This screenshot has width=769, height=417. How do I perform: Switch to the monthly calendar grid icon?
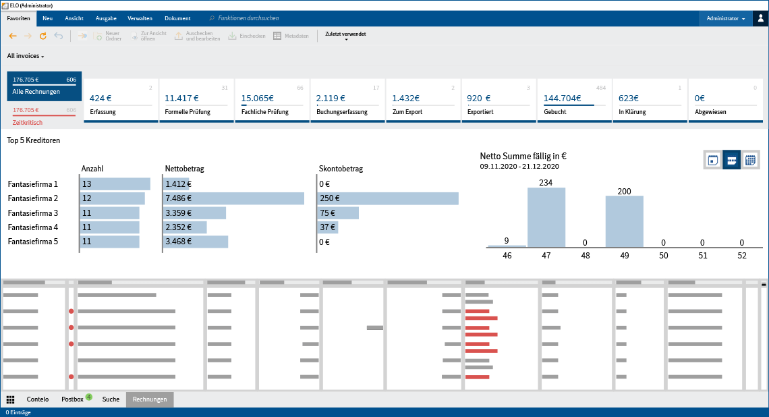pos(751,160)
